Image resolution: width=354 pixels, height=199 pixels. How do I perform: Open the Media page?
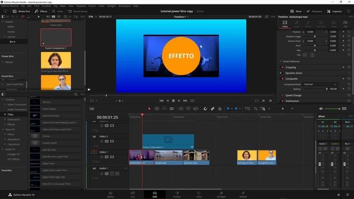(x=111, y=195)
